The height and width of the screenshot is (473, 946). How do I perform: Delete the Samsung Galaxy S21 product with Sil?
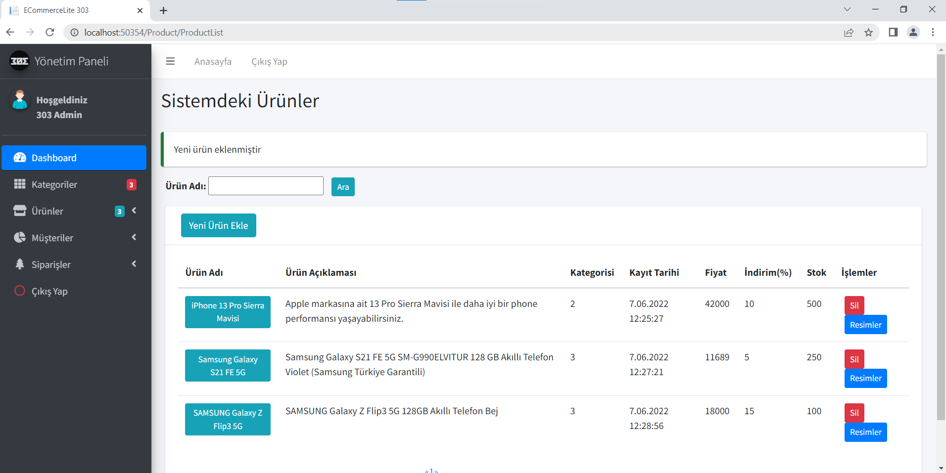pos(854,359)
